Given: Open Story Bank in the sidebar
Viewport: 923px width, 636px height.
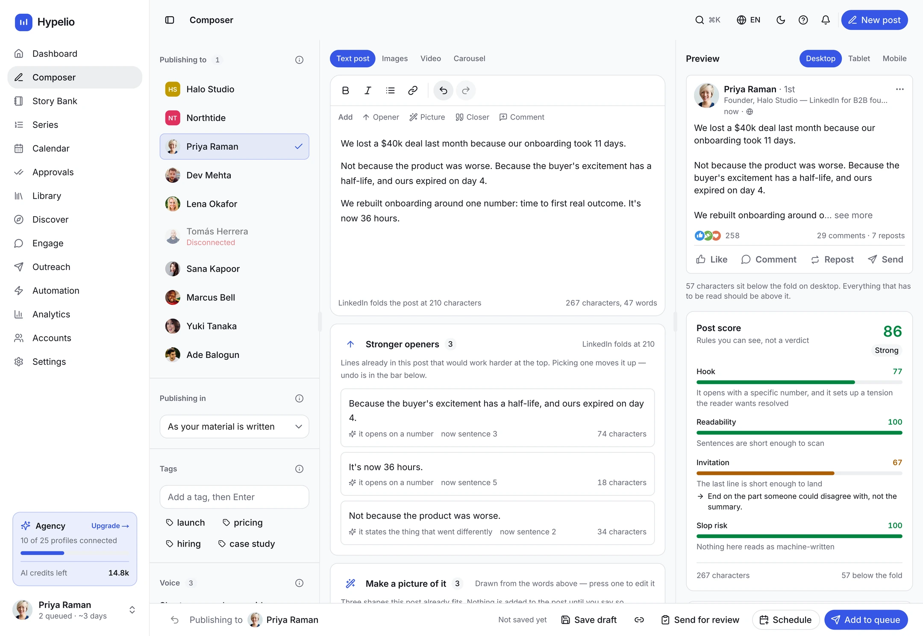Looking at the screenshot, I should click(74, 101).
